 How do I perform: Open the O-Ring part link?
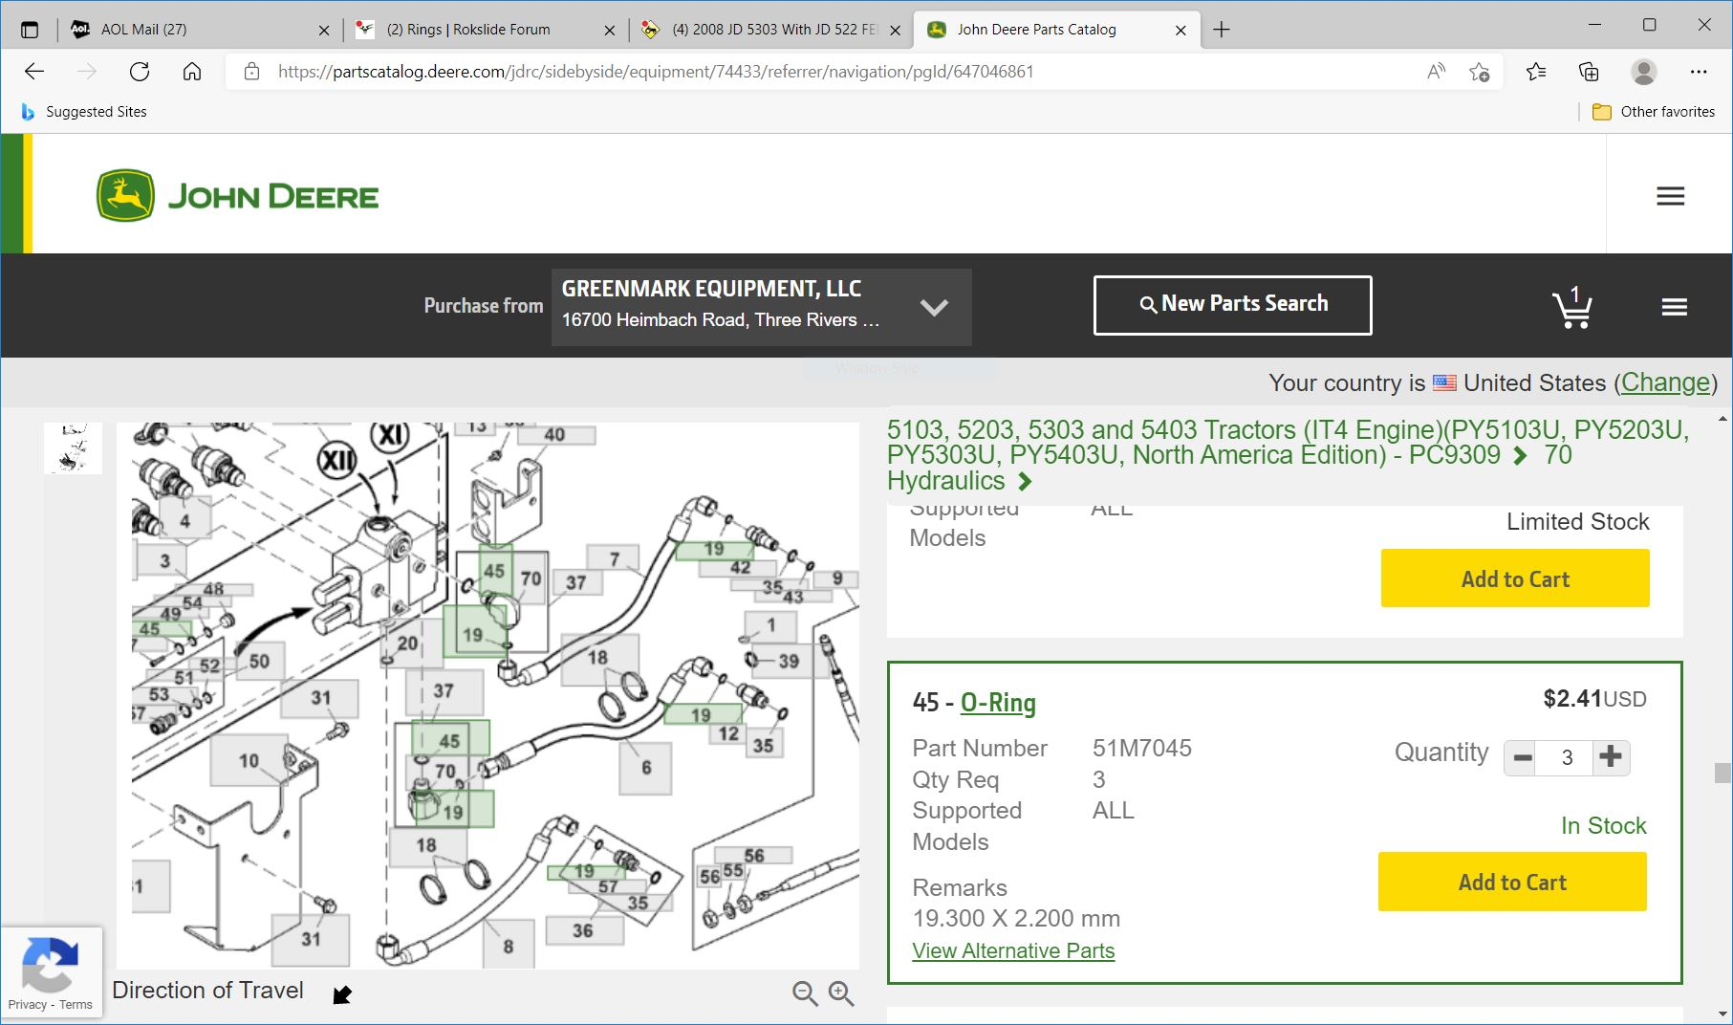(998, 703)
